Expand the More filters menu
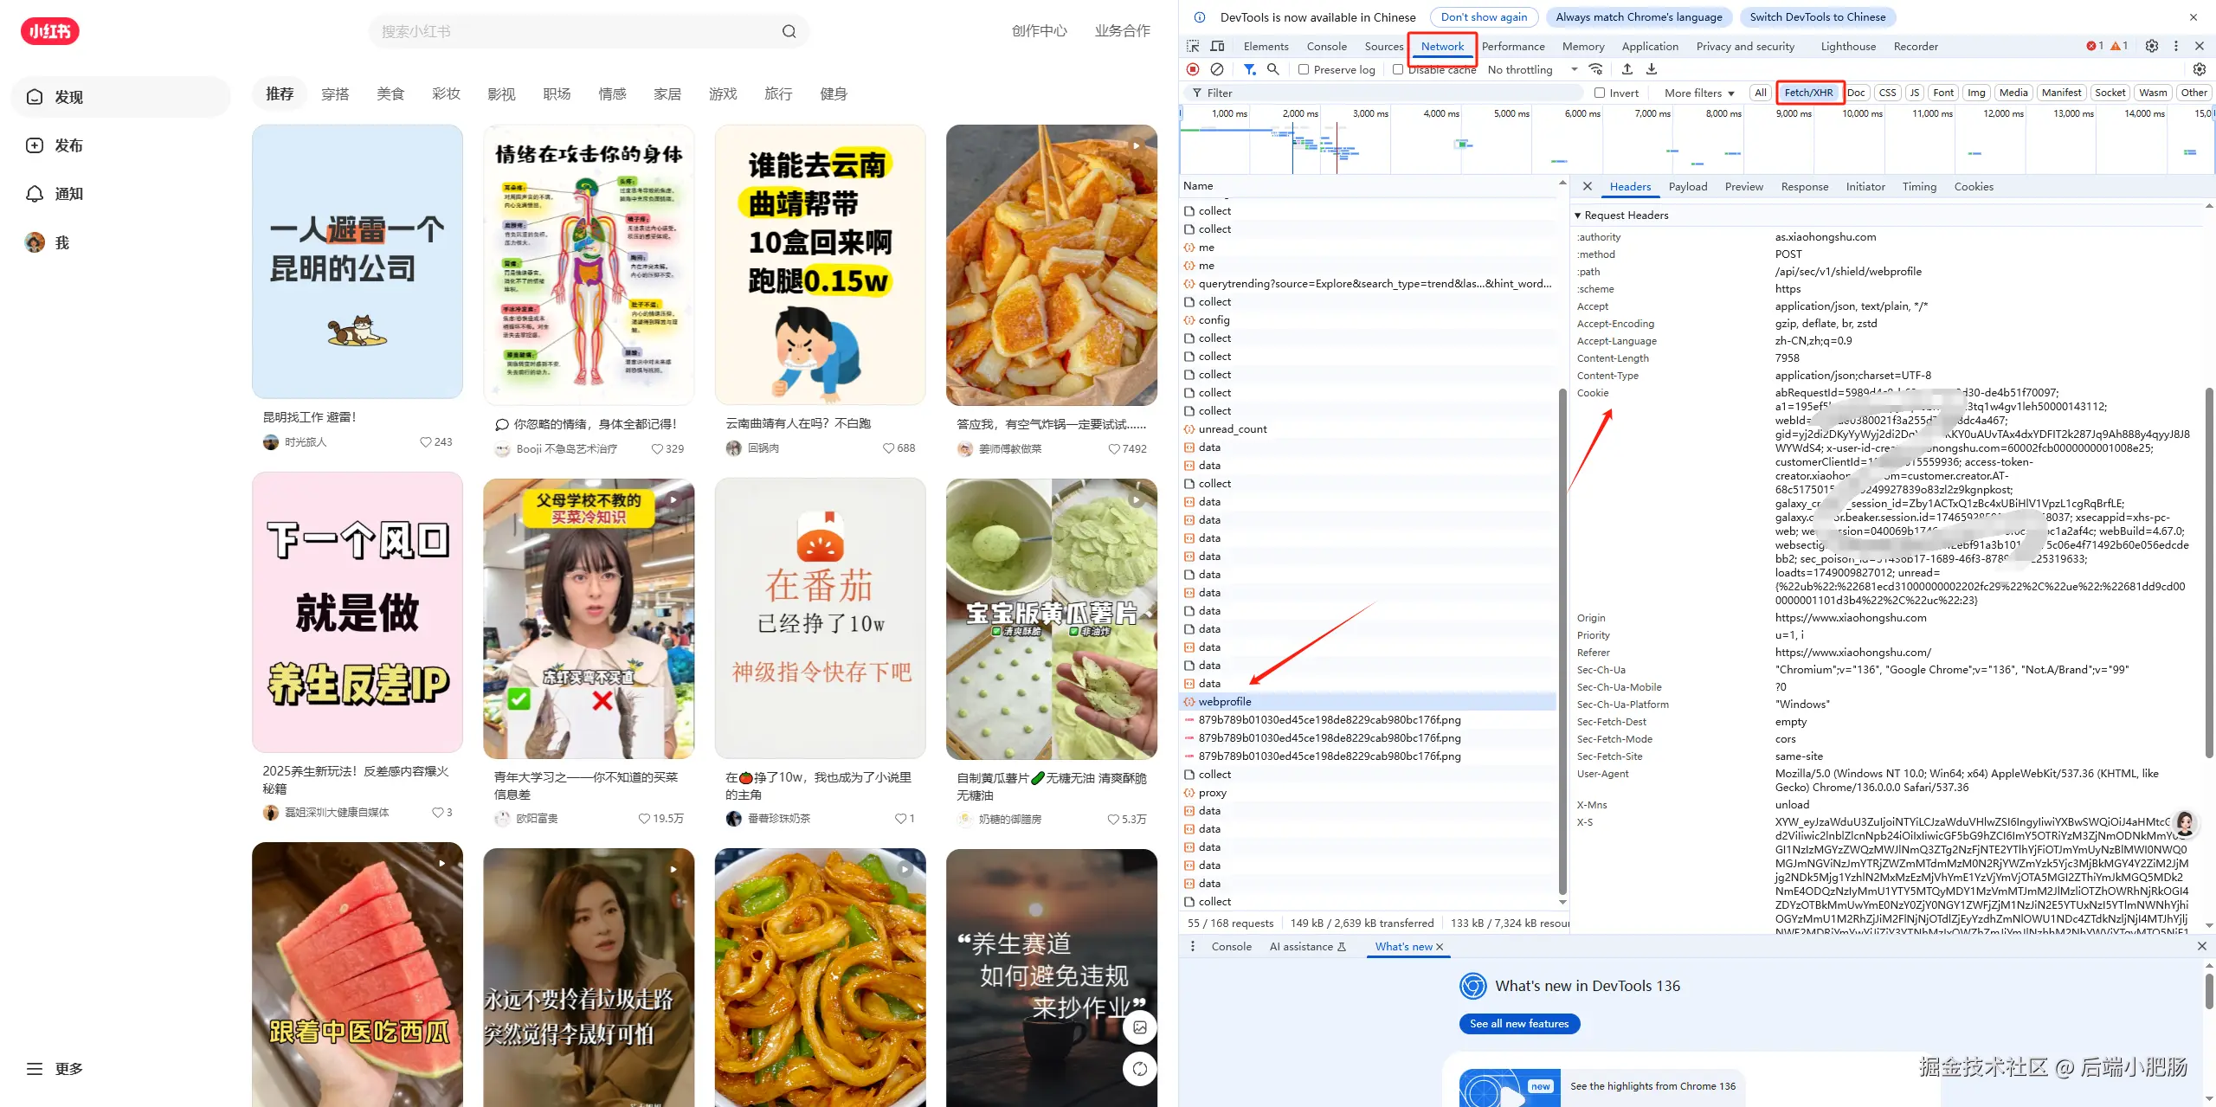Viewport: 2216px width, 1107px height. tap(1699, 93)
